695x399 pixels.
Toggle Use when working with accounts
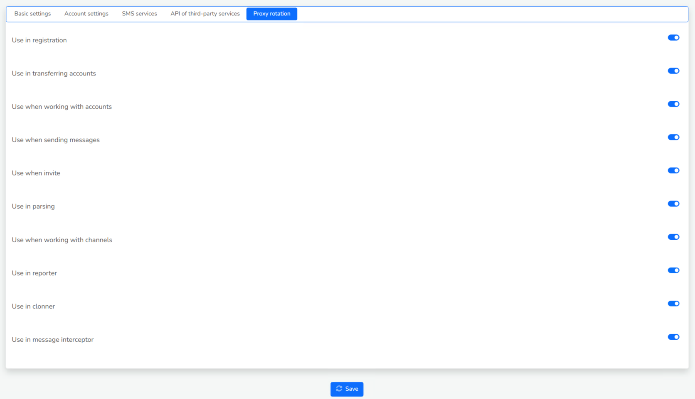coord(673,104)
